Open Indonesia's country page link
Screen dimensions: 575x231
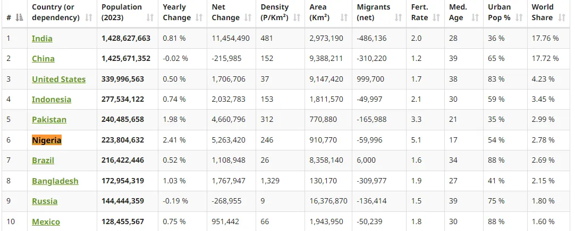coord(52,100)
